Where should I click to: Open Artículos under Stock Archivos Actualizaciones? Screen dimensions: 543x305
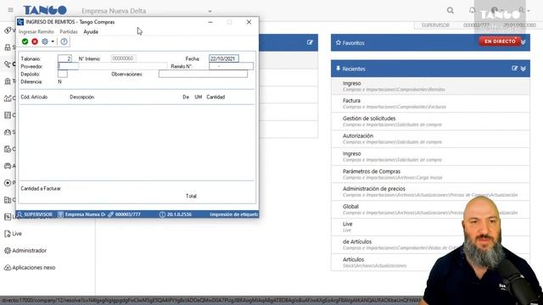tap(430, 262)
